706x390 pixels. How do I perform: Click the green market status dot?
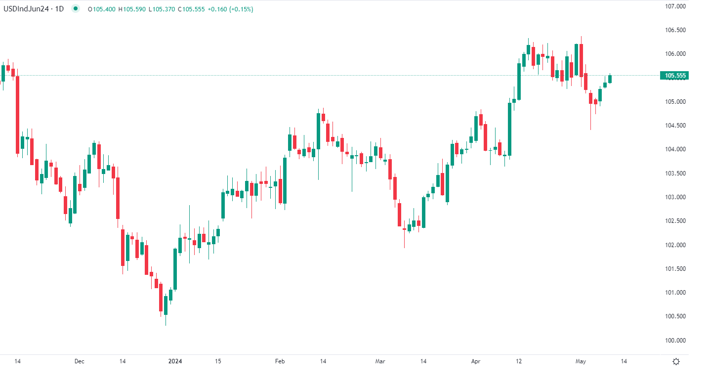point(75,8)
